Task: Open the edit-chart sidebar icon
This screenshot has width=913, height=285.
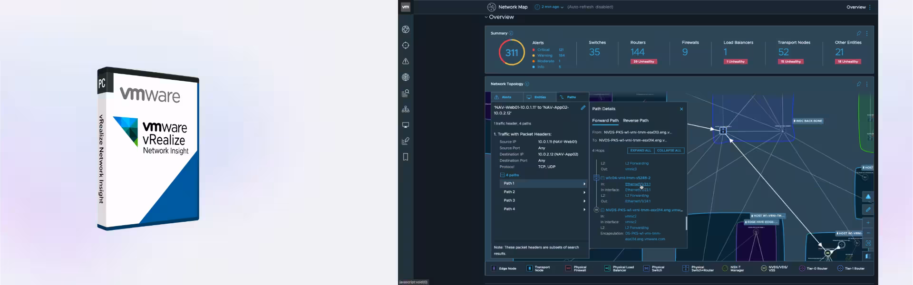Action: coord(406,141)
